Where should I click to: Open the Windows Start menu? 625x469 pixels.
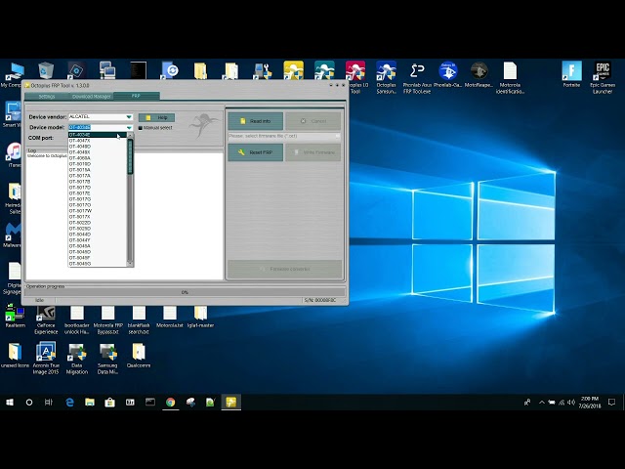10,403
